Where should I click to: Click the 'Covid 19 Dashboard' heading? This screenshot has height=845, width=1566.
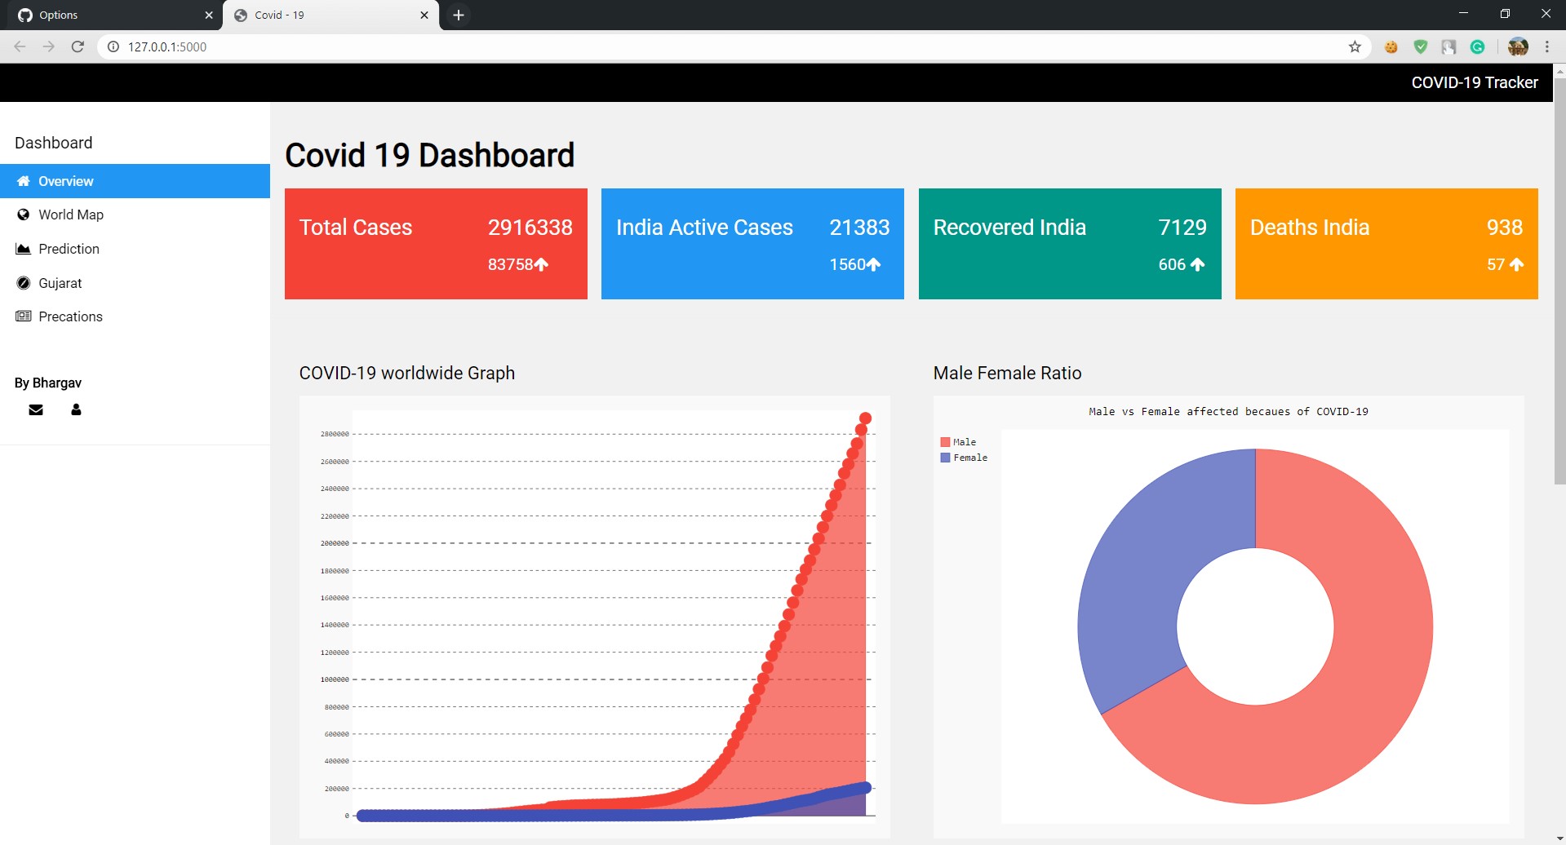click(x=429, y=155)
